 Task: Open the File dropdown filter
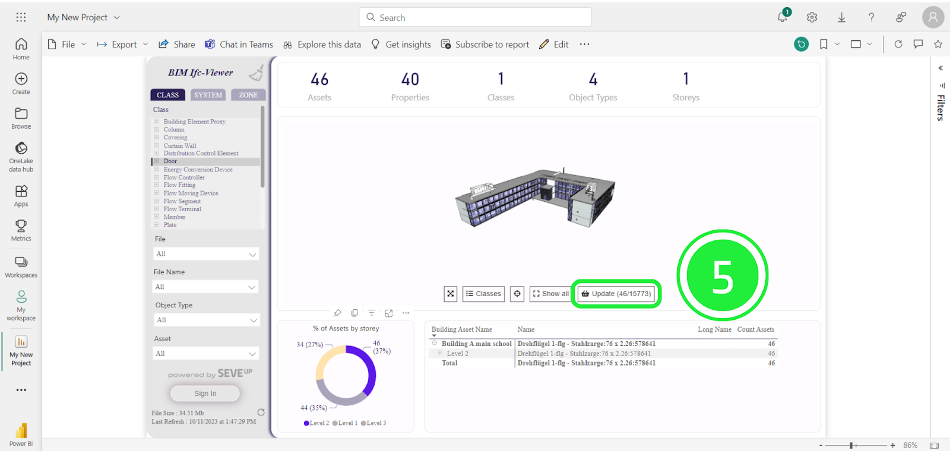(206, 254)
